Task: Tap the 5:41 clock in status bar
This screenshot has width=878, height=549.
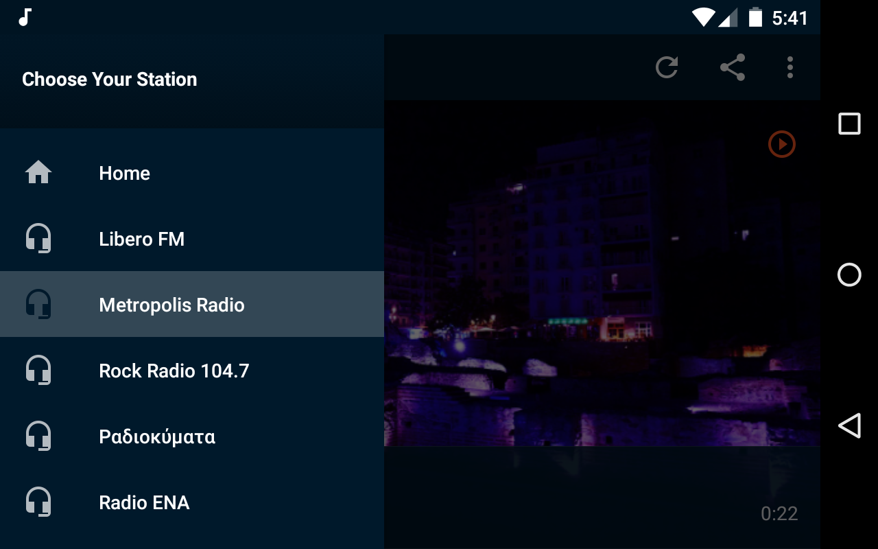Action: (790, 18)
